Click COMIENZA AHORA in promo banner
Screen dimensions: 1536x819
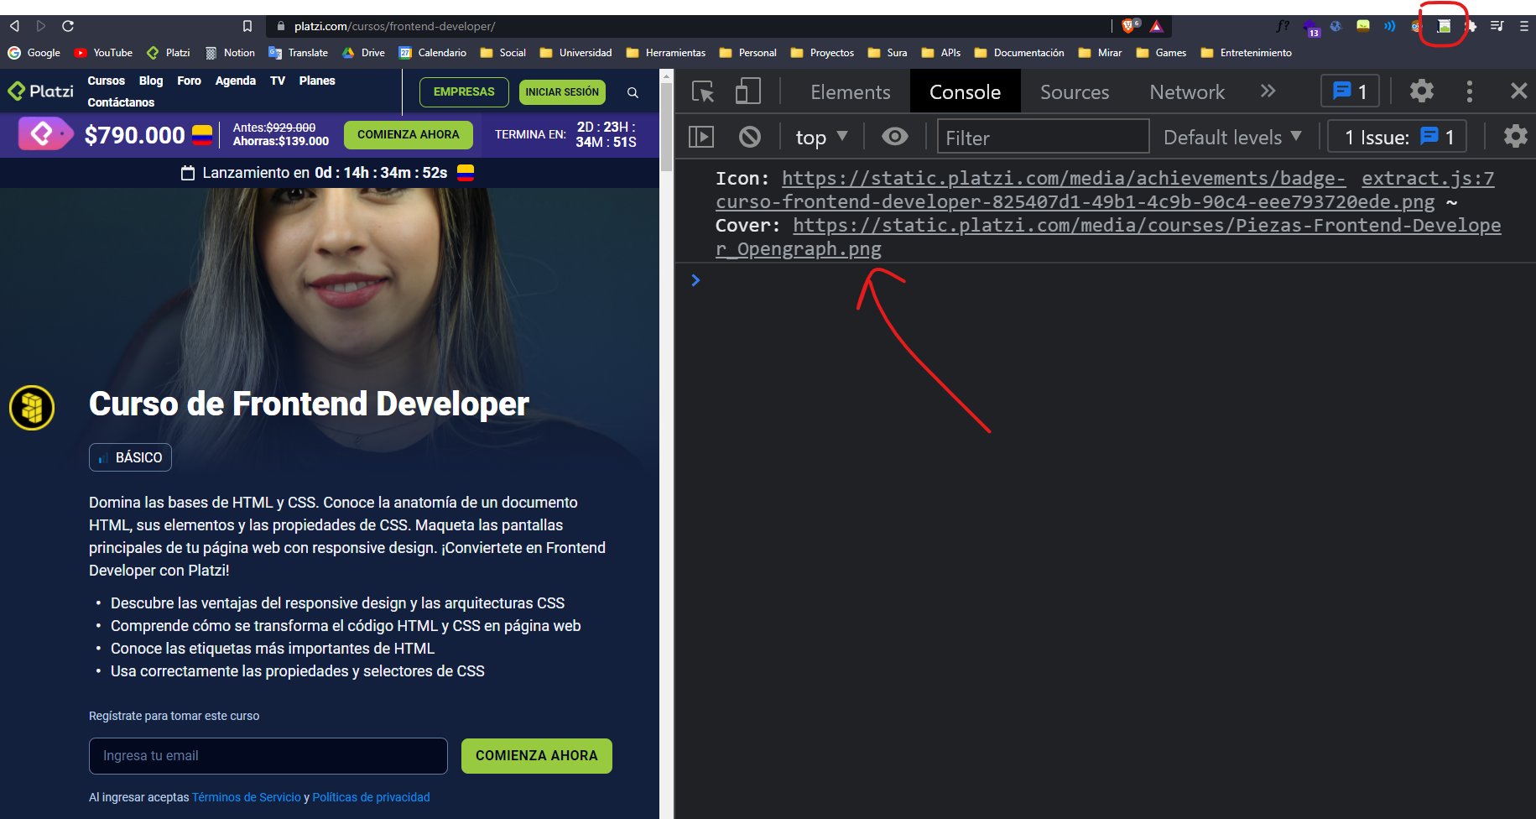click(408, 134)
